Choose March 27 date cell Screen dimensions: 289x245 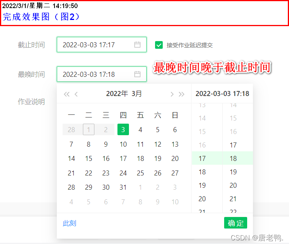[175, 173]
